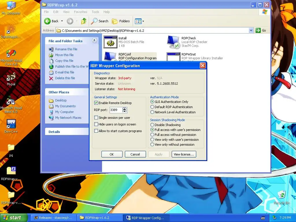The image size is (296, 222).
Task: Click the RDP port spinner arrows
Action: click(124, 110)
